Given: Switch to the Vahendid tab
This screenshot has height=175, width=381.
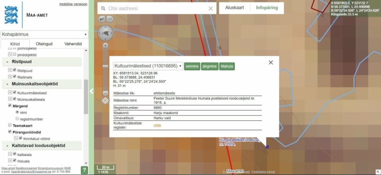Looking at the screenshot, I should tap(73, 44).
